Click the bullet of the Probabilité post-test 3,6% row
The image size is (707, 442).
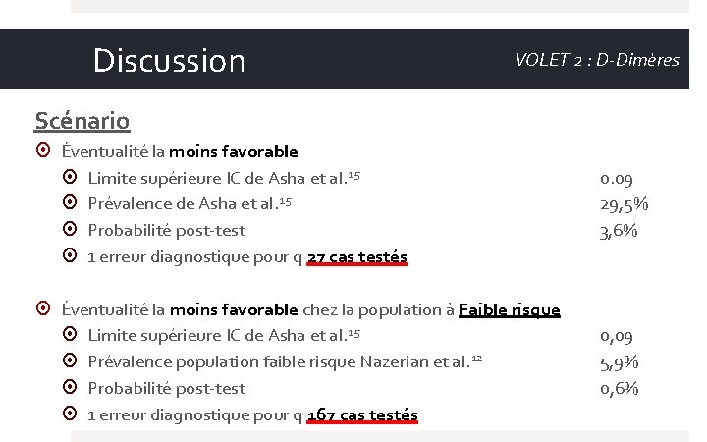tap(69, 230)
